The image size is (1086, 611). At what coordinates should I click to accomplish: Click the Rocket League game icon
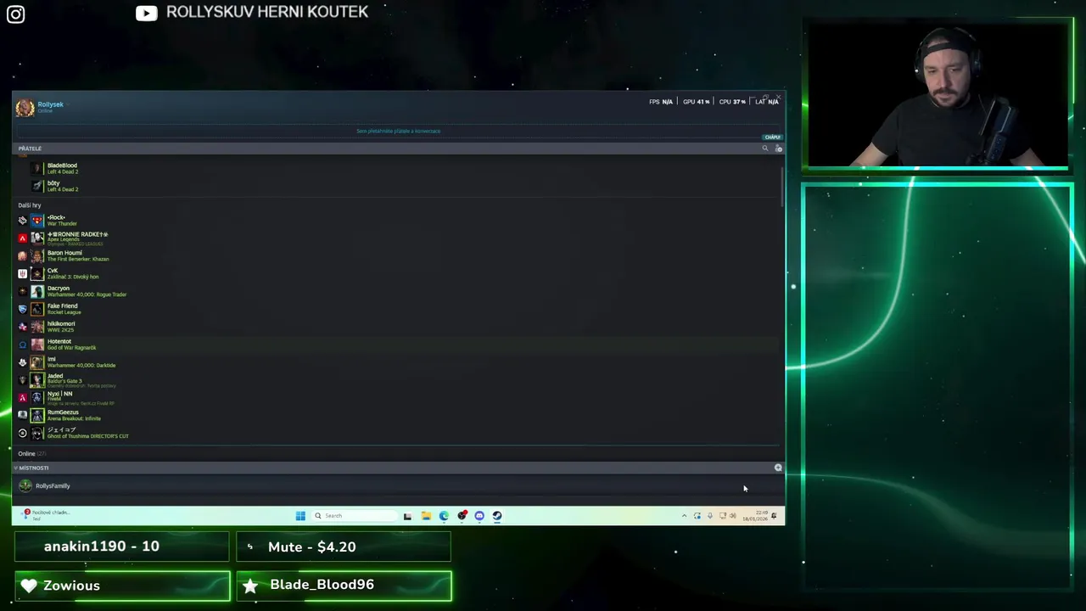click(23, 309)
